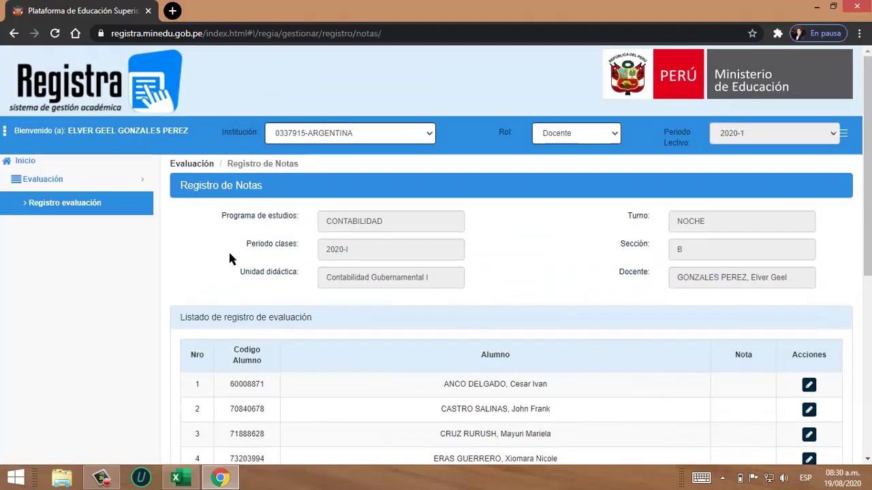The width and height of the screenshot is (872, 490).
Task: Close the Plataforma de Educación tab
Action: point(148,11)
